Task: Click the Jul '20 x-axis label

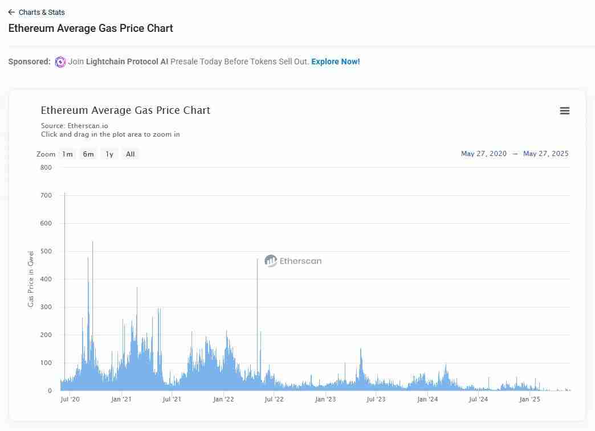Action: tap(70, 399)
